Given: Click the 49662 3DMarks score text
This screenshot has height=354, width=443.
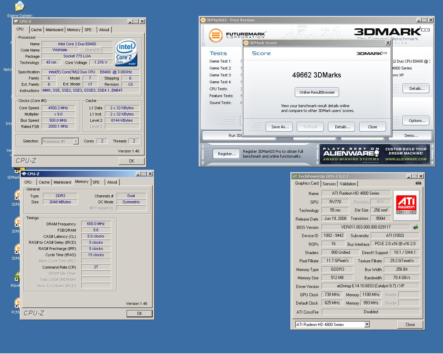Looking at the screenshot, I should pos(317,75).
